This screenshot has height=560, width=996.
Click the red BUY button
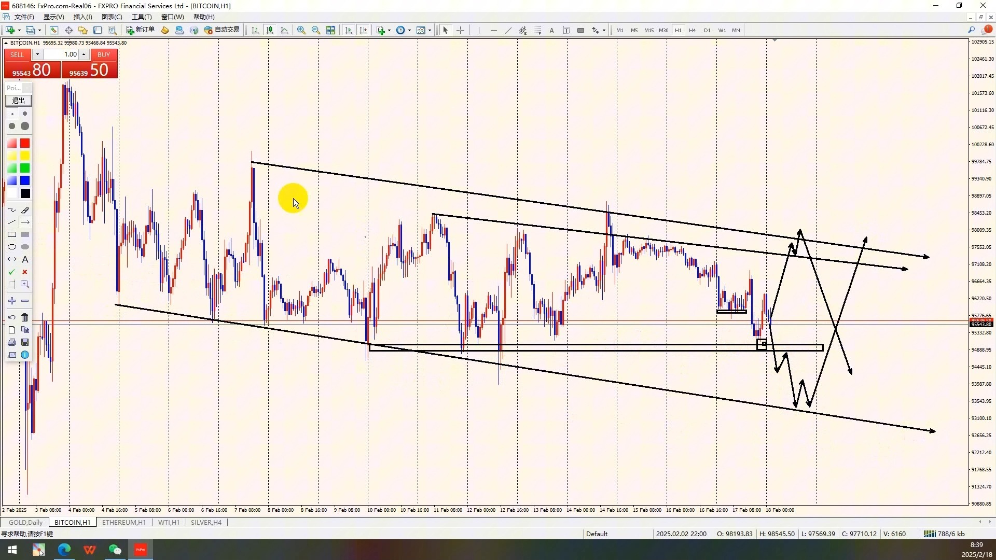click(x=103, y=54)
